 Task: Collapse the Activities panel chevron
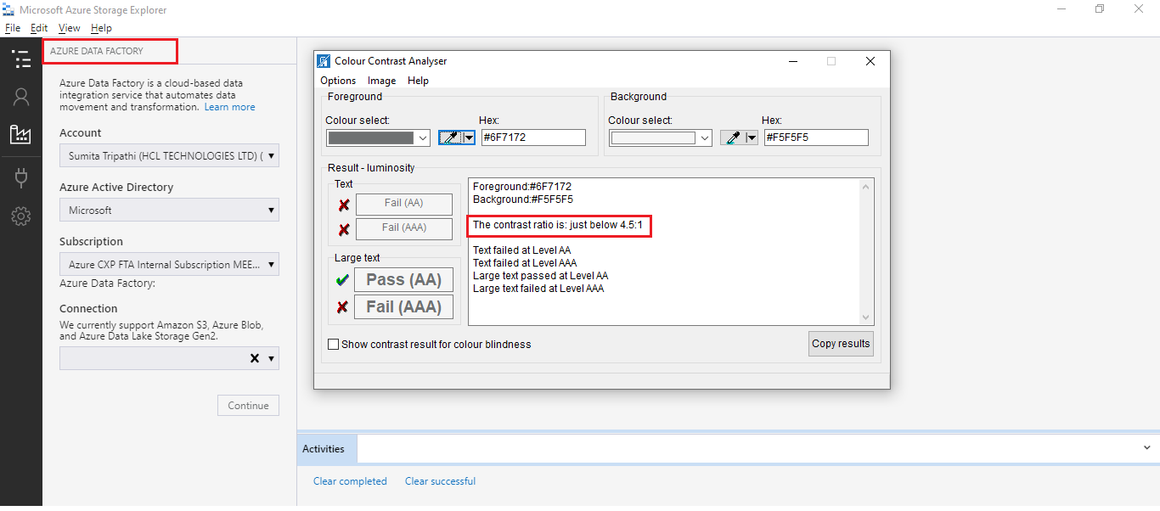(1146, 447)
